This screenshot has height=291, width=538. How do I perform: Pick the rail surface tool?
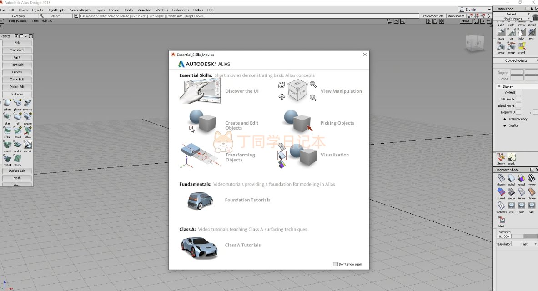point(17,117)
